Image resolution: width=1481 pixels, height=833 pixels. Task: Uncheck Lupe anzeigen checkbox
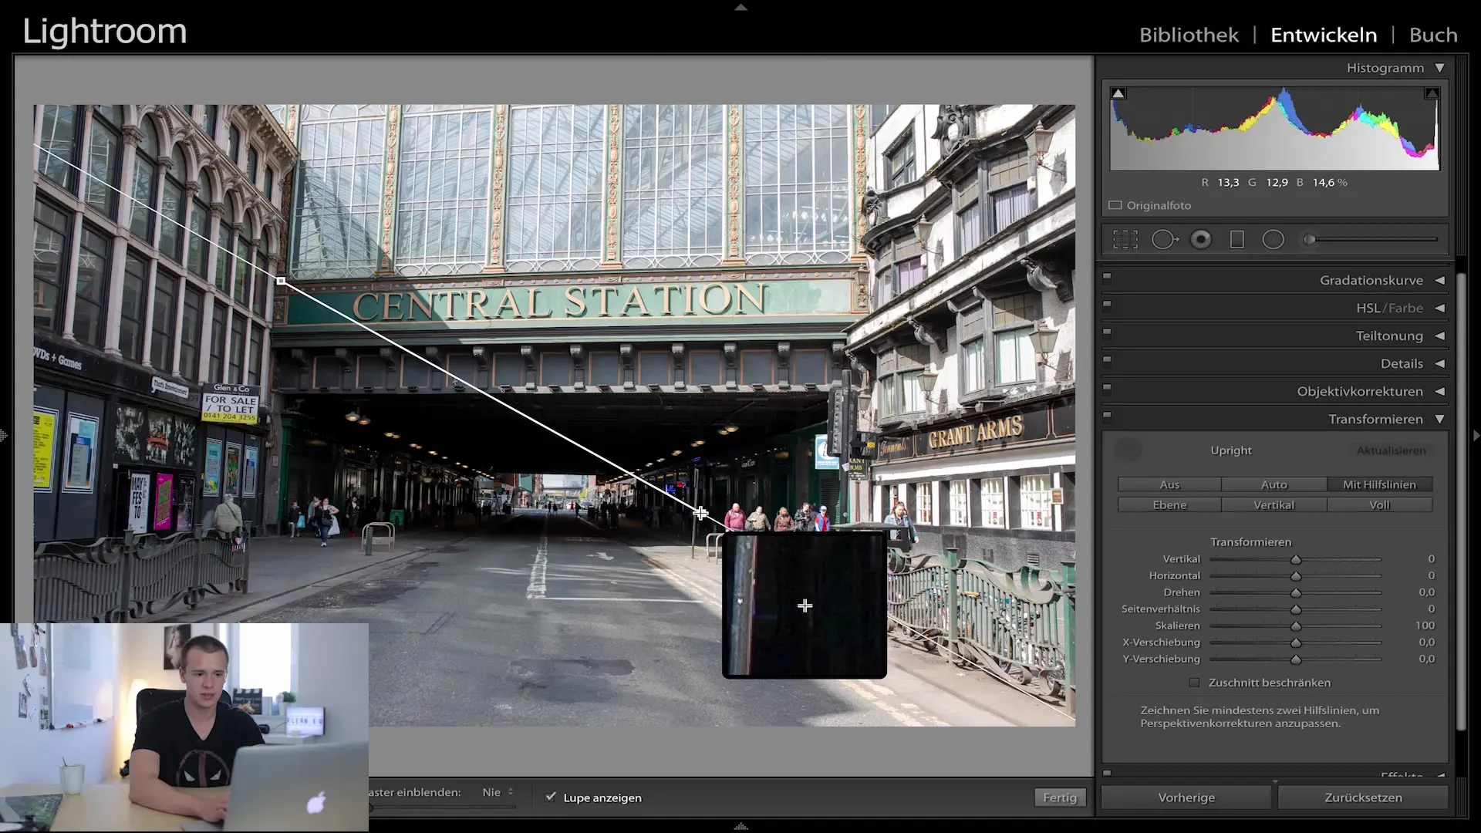coord(551,797)
